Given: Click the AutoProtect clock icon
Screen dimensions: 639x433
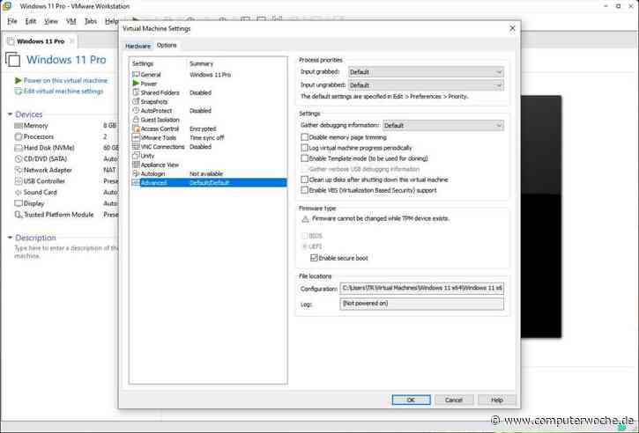Looking at the screenshot, I should (136, 110).
